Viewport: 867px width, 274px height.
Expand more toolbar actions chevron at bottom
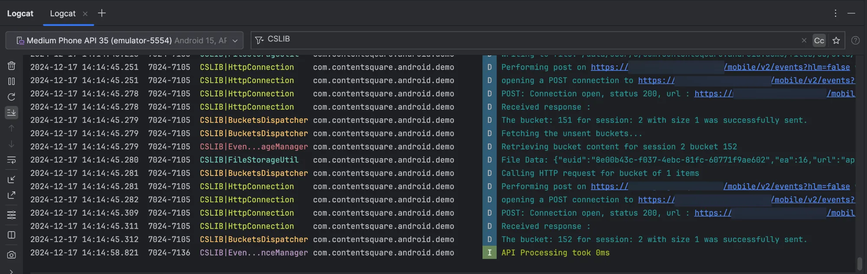[x=12, y=271]
